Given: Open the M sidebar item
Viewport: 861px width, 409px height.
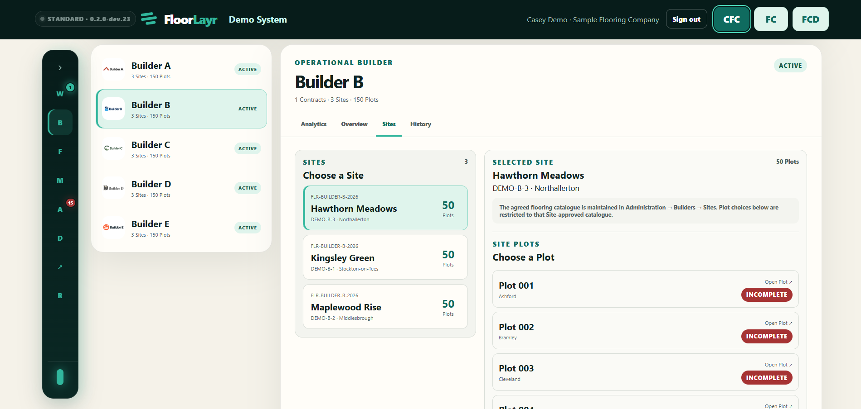Looking at the screenshot, I should click(x=60, y=181).
